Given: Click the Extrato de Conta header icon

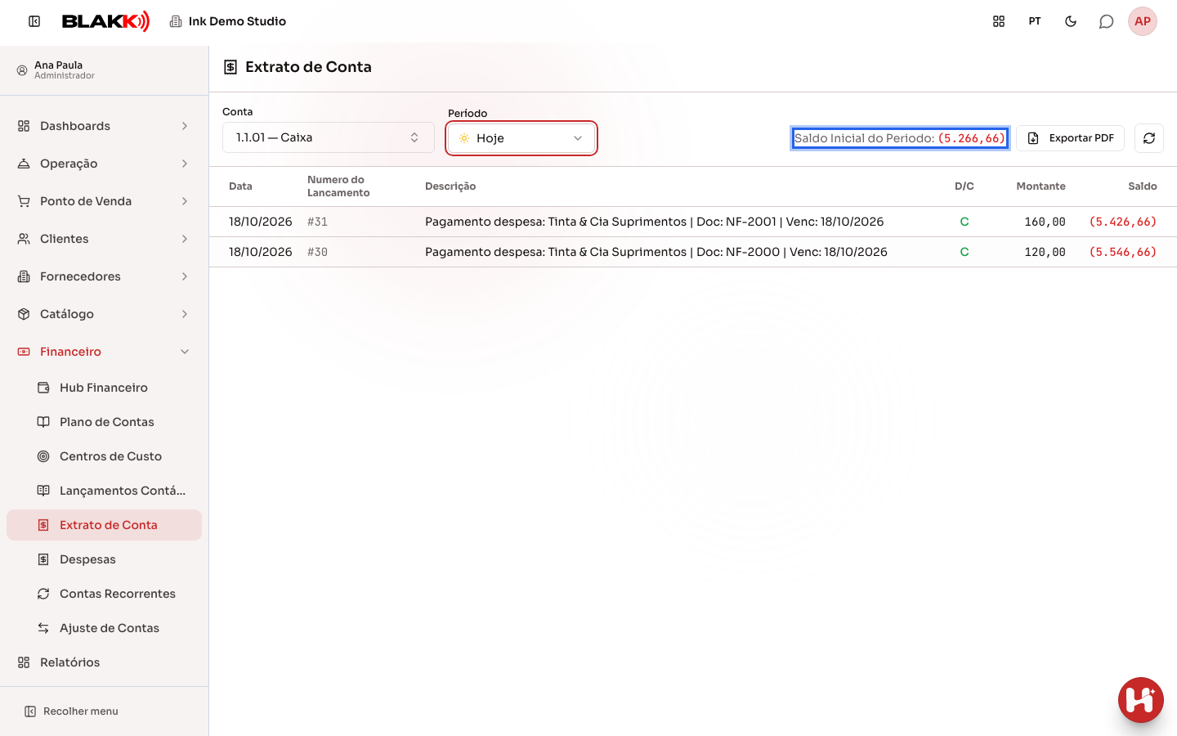Looking at the screenshot, I should 230,67.
